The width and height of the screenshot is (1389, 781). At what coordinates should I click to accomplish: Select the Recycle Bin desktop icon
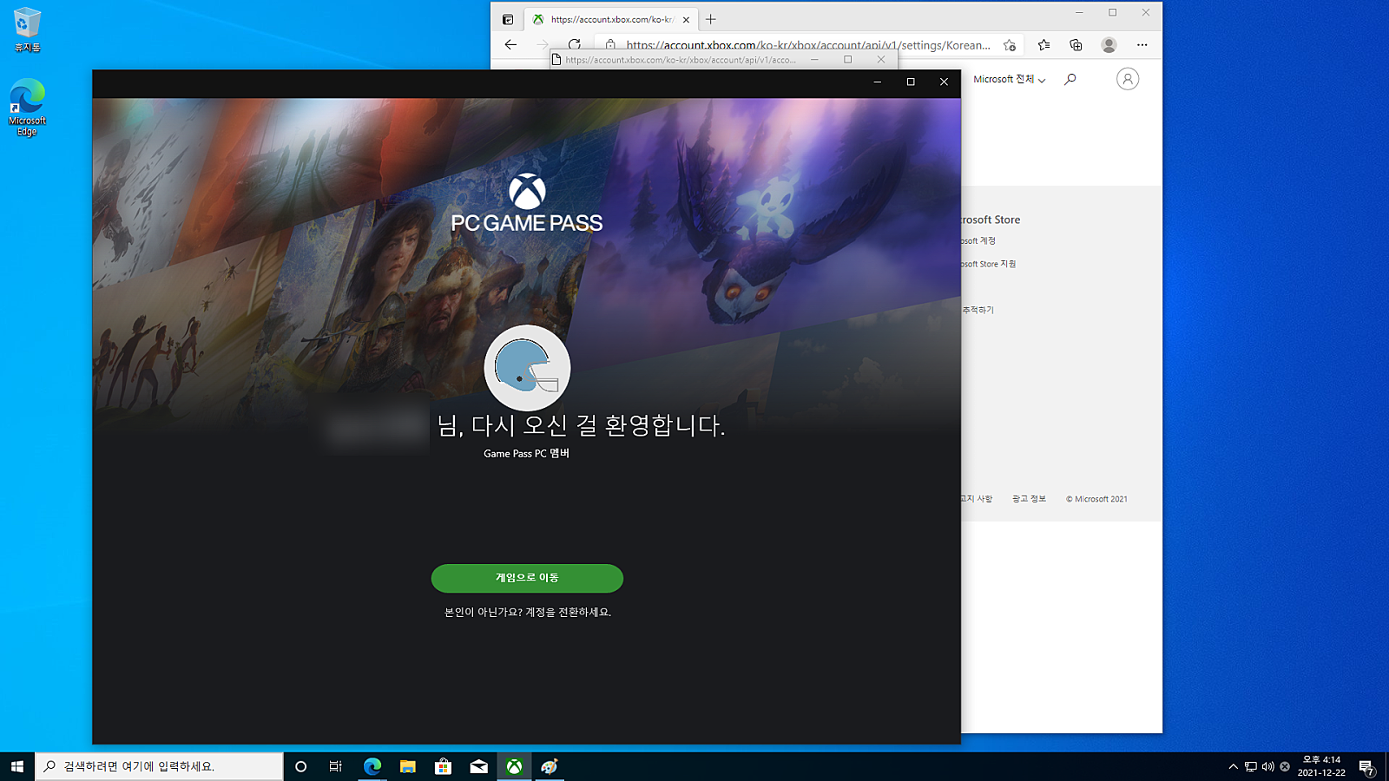coord(27,30)
